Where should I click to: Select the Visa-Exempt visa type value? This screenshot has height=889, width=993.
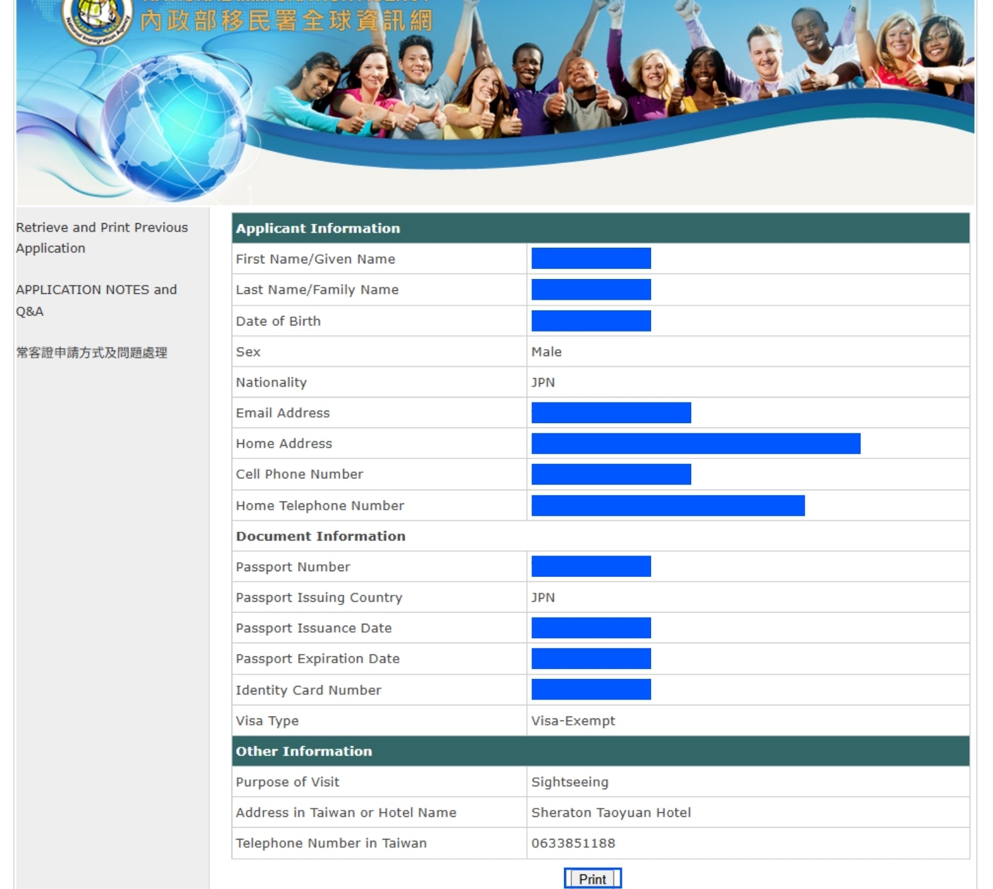tap(573, 721)
